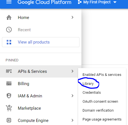Click the Home house icon
128x125 pixels.
pyautogui.click(x=9, y=17)
